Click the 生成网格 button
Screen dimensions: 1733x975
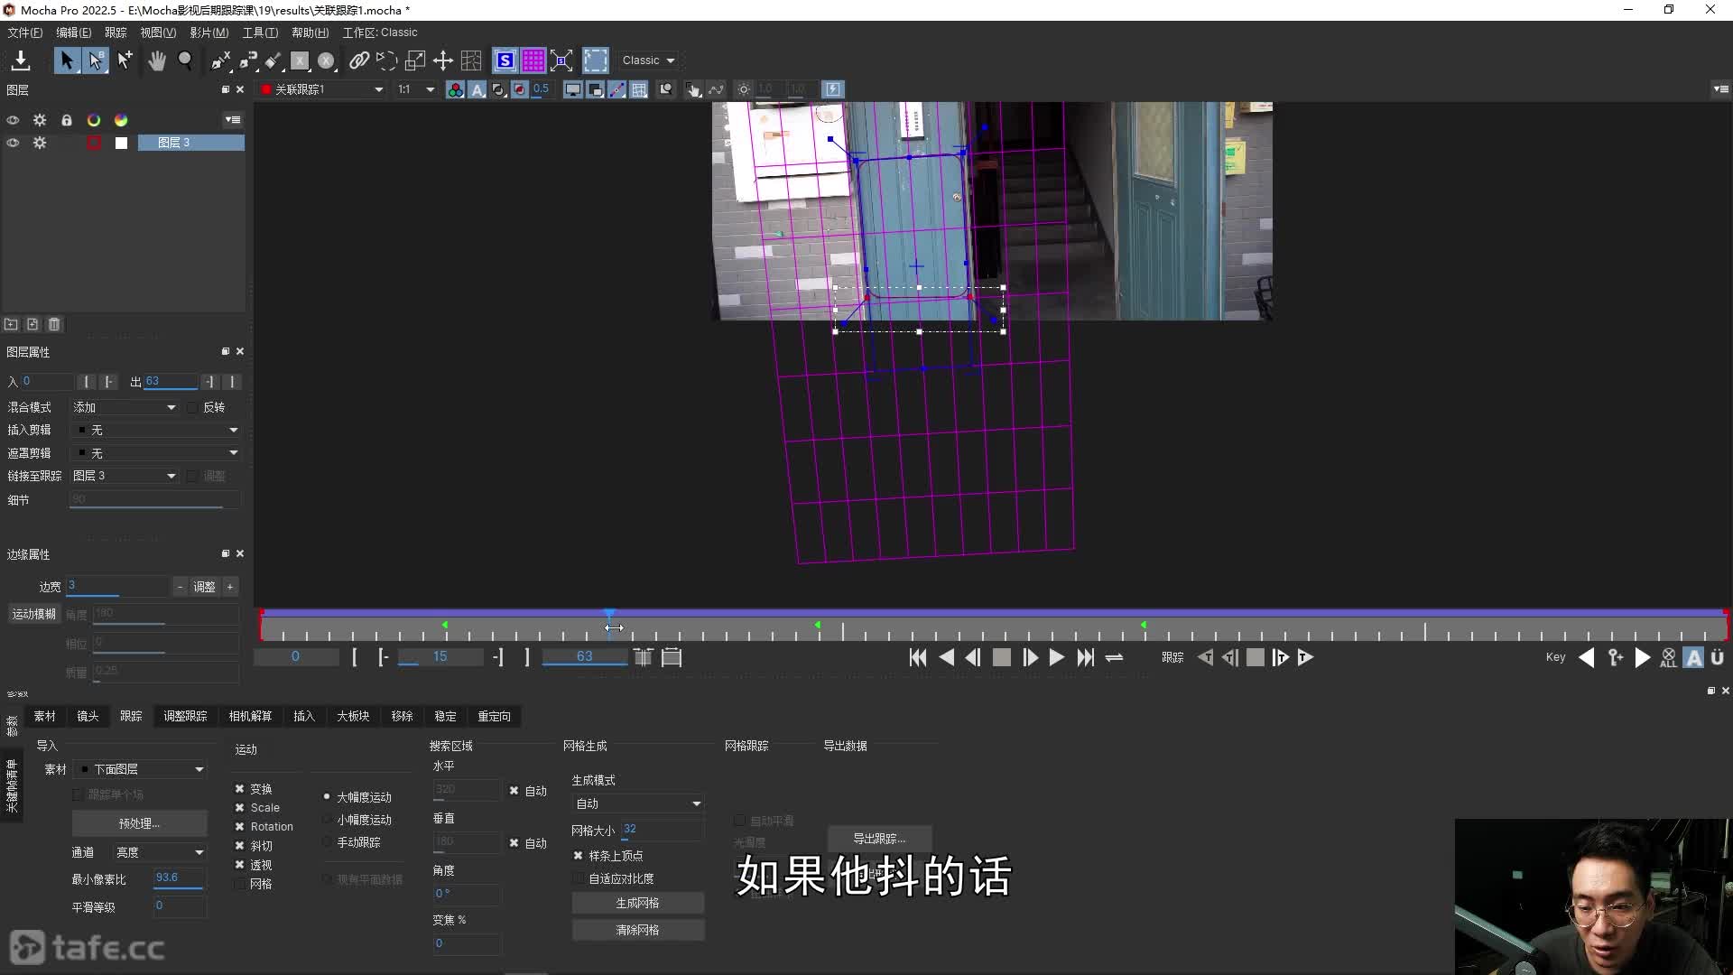637,903
